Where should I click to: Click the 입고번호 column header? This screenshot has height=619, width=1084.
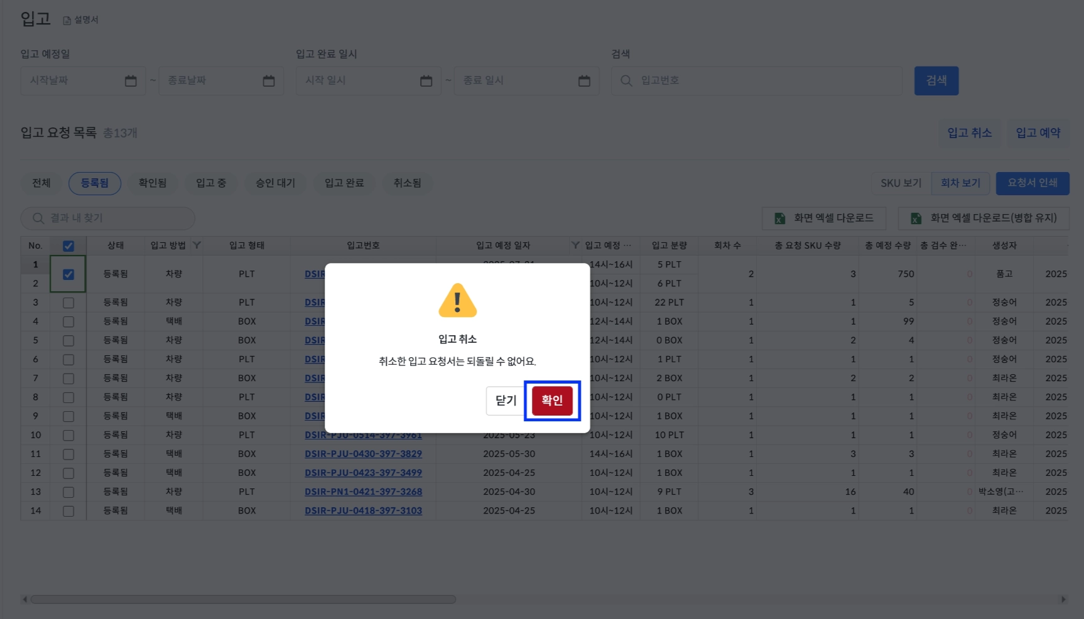[363, 245]
